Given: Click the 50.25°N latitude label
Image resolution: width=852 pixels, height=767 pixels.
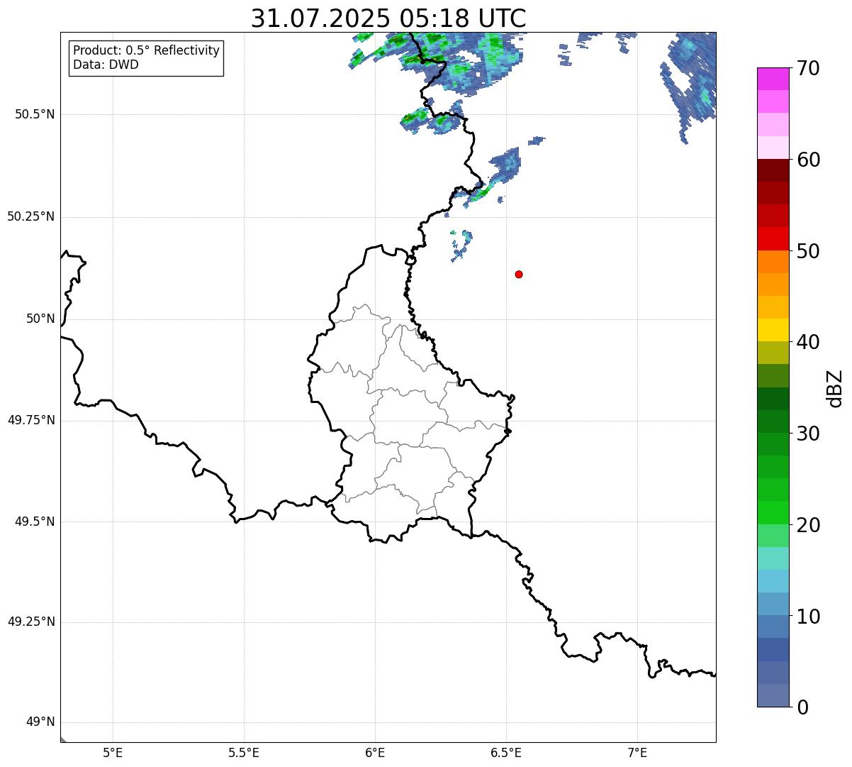Looking at the screenshot, I should tap(31, 216).
